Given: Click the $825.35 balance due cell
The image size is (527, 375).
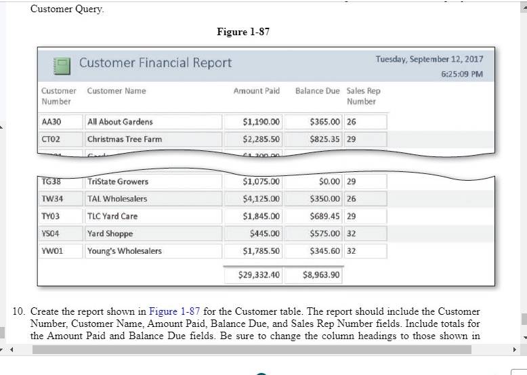Looking at the screenshot, I should tap(313, 139).
